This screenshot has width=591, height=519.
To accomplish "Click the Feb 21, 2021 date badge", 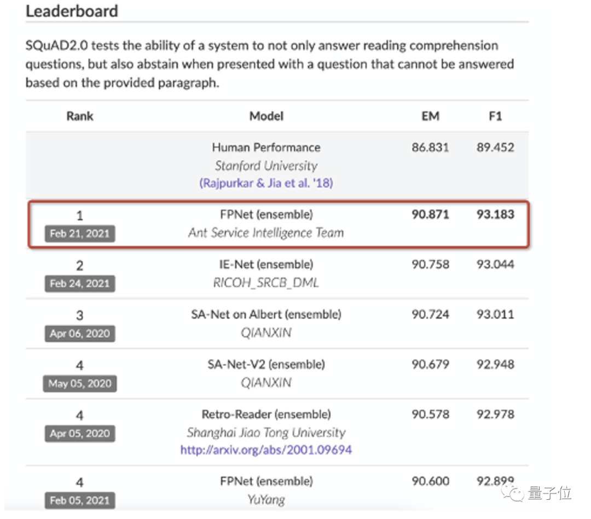I will coord(79,234).
